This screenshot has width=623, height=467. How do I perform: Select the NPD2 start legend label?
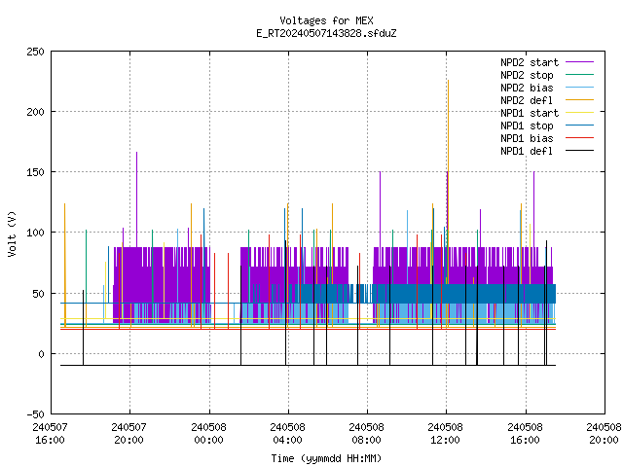pos(530,62)
